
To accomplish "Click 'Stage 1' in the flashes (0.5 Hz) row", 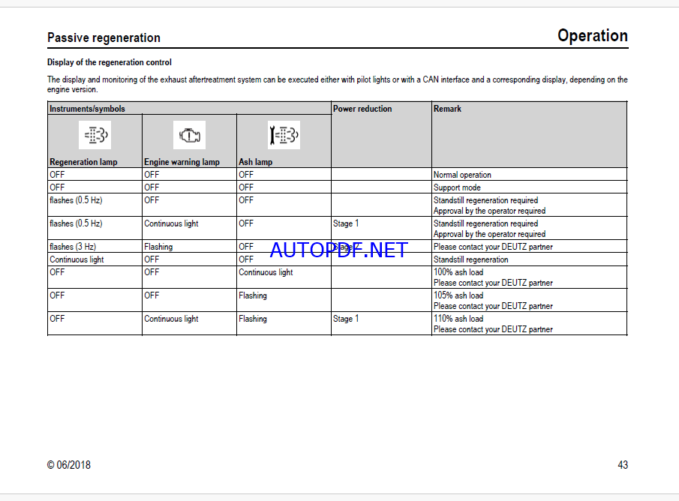I will point(346,223).
